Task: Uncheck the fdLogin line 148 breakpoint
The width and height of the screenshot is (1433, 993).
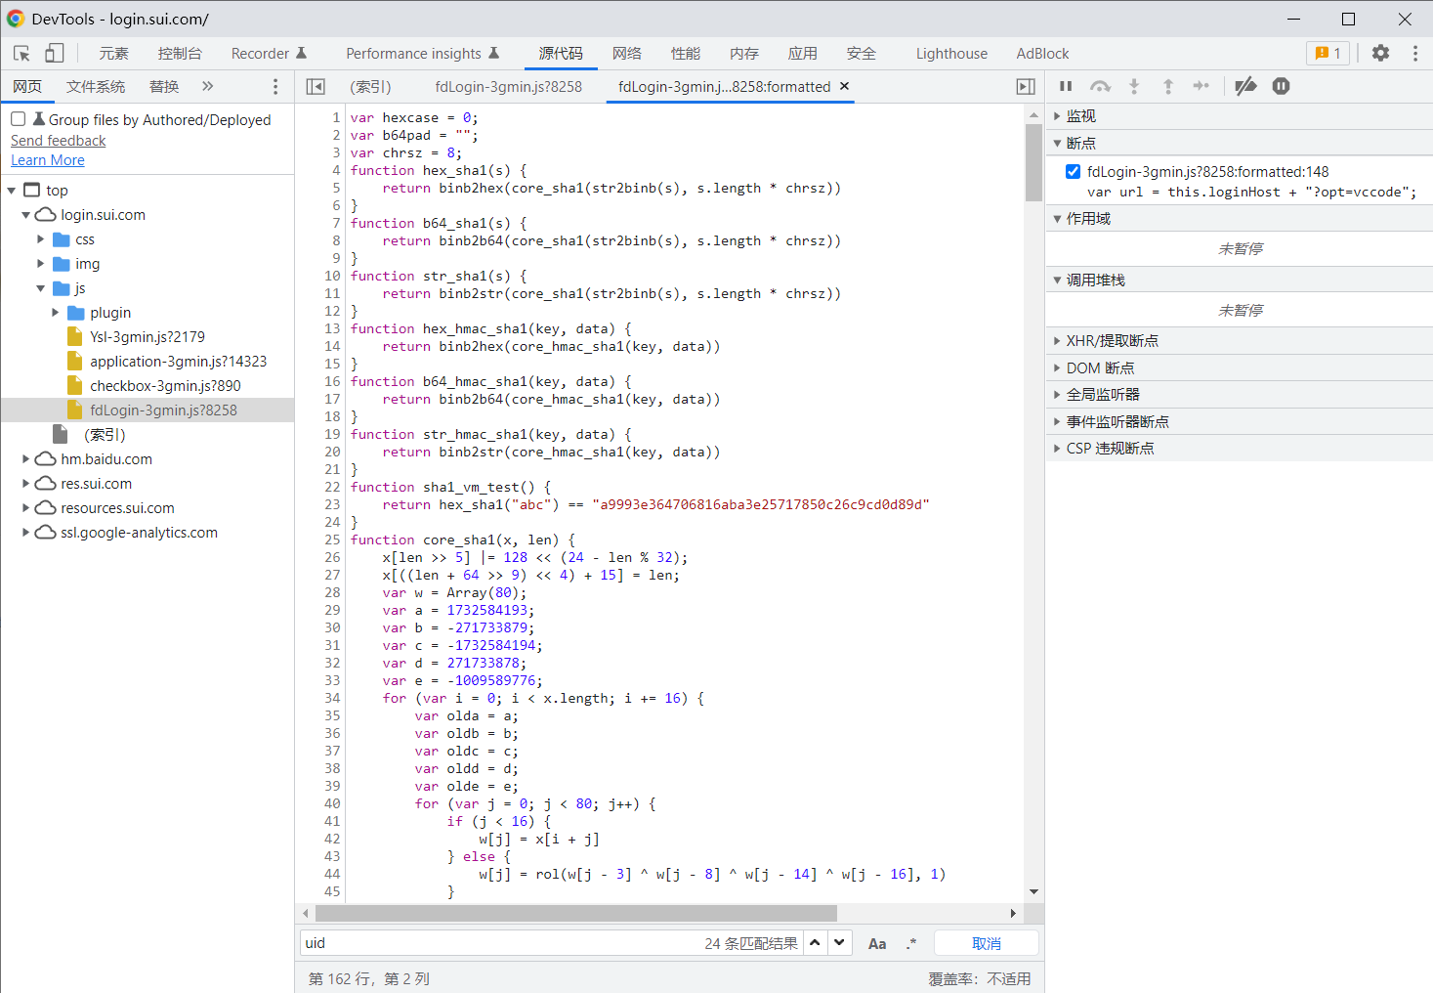Action: coord(1073,172)
